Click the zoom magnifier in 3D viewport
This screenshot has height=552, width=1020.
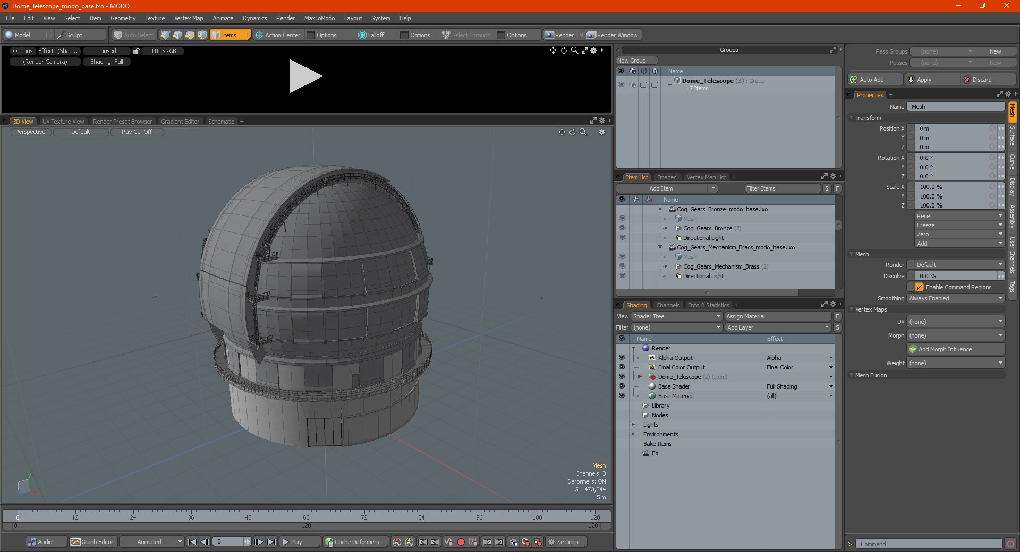583,132
